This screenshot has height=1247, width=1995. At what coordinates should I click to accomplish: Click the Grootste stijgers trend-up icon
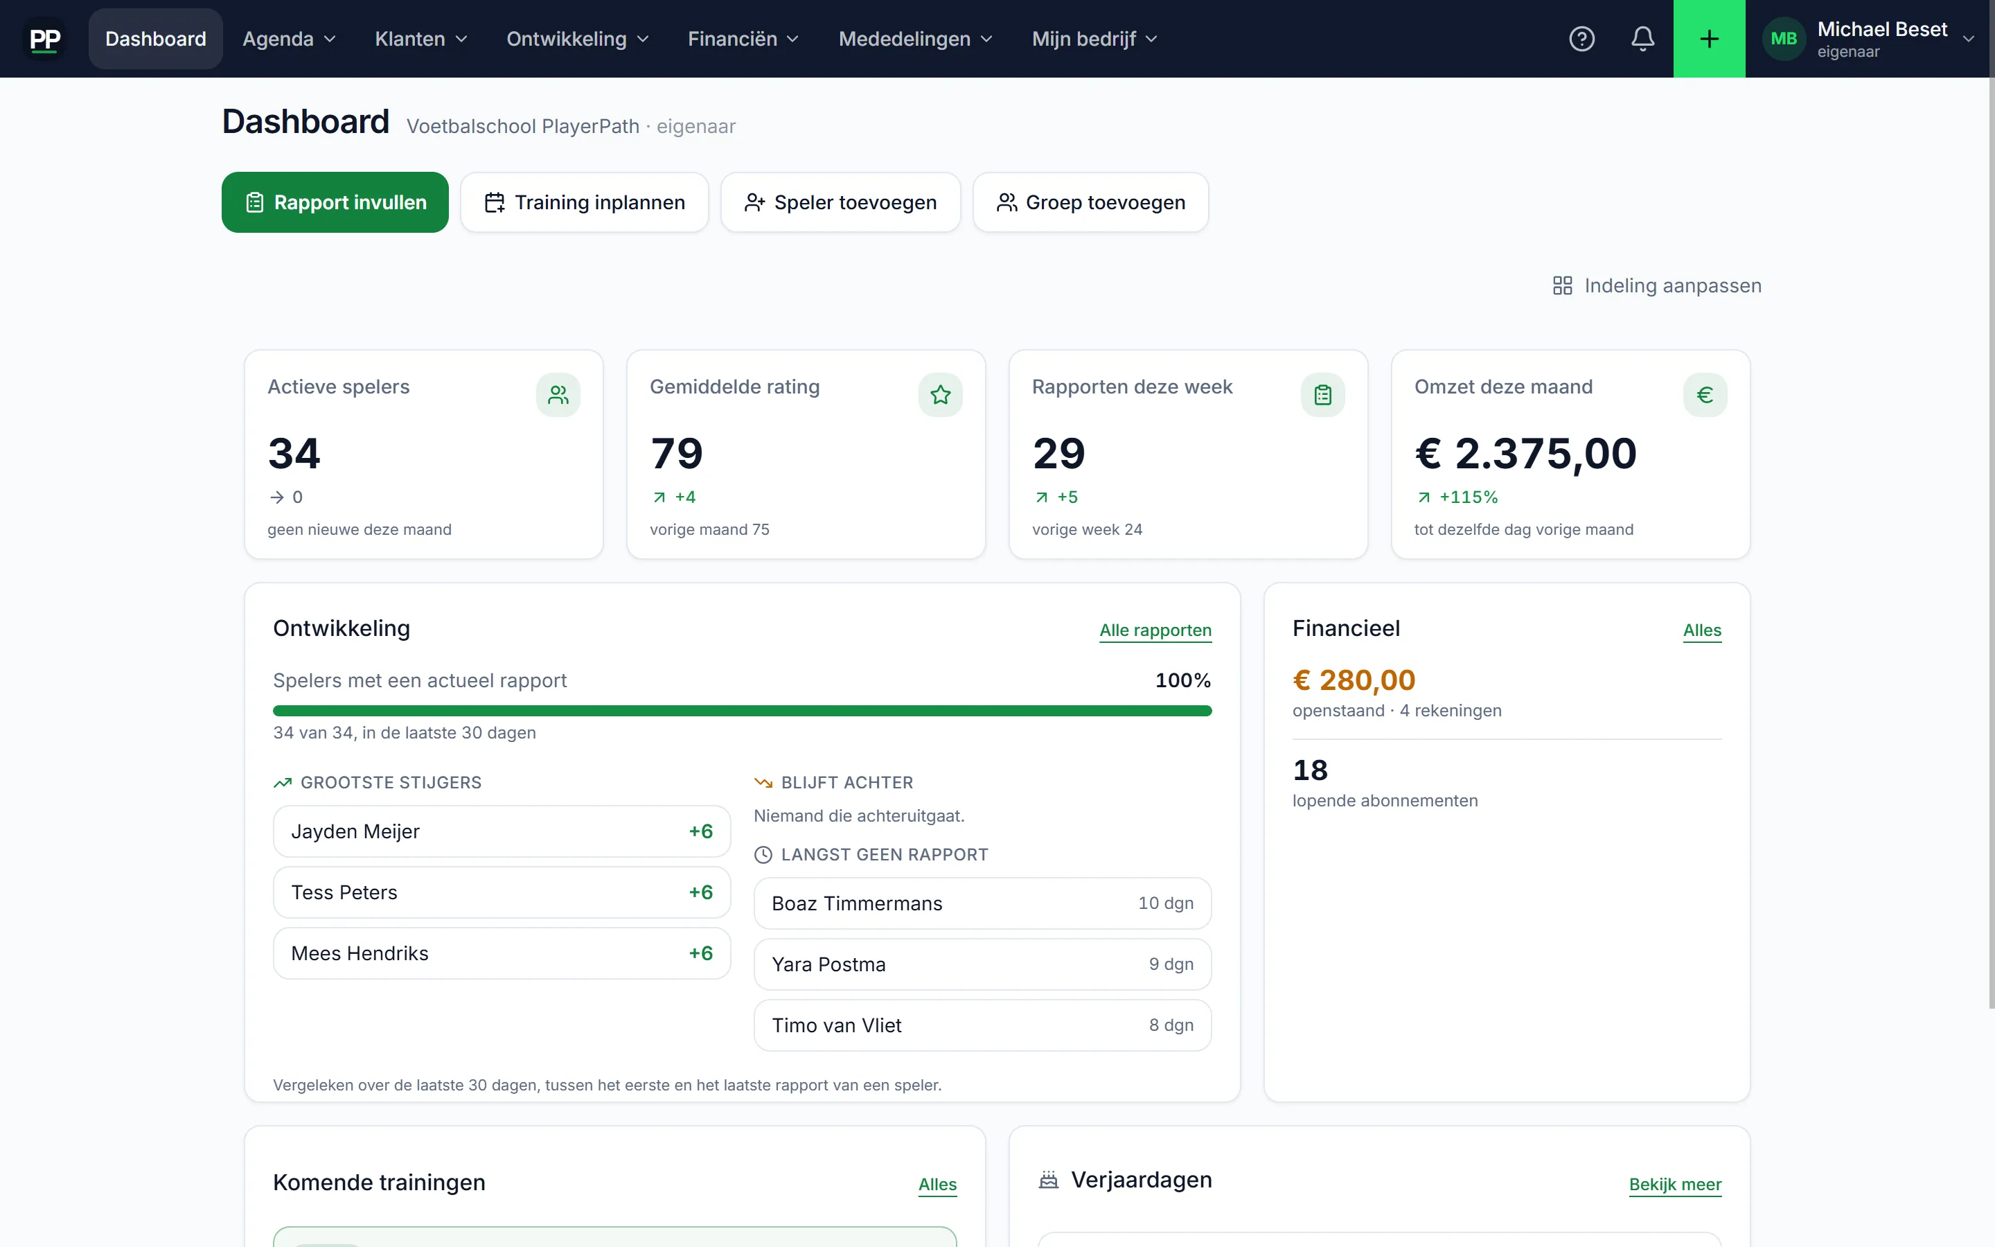(x=283, y=783)
